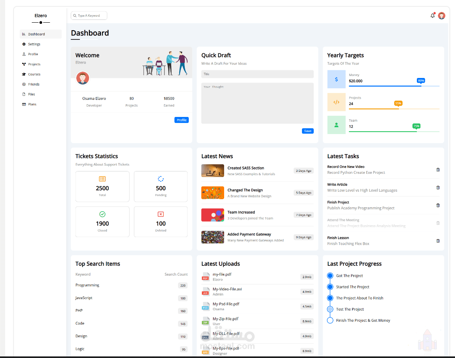This screenshot has width=455, height=358.
Task: Click the Title field in Quick Draft
Action: tap(257, 74)
